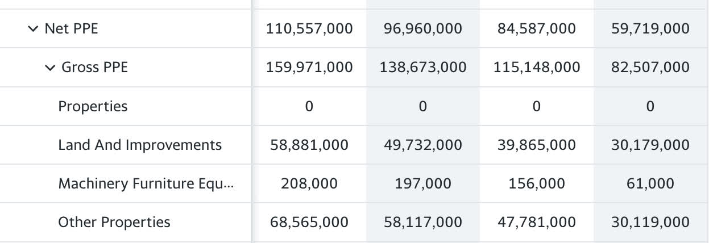Click Machinery value 208,000
This screenshot has width=713, height=243.
coord(309,183)
